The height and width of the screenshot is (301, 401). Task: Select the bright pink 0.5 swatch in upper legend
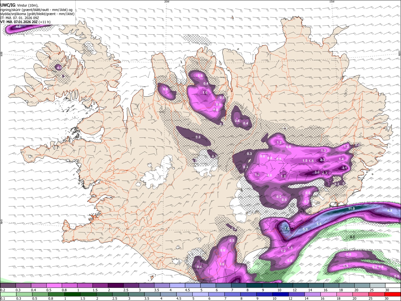click(54, 286)
